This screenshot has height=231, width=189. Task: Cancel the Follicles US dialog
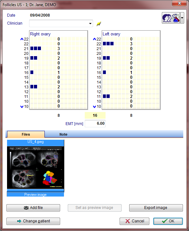134,221
